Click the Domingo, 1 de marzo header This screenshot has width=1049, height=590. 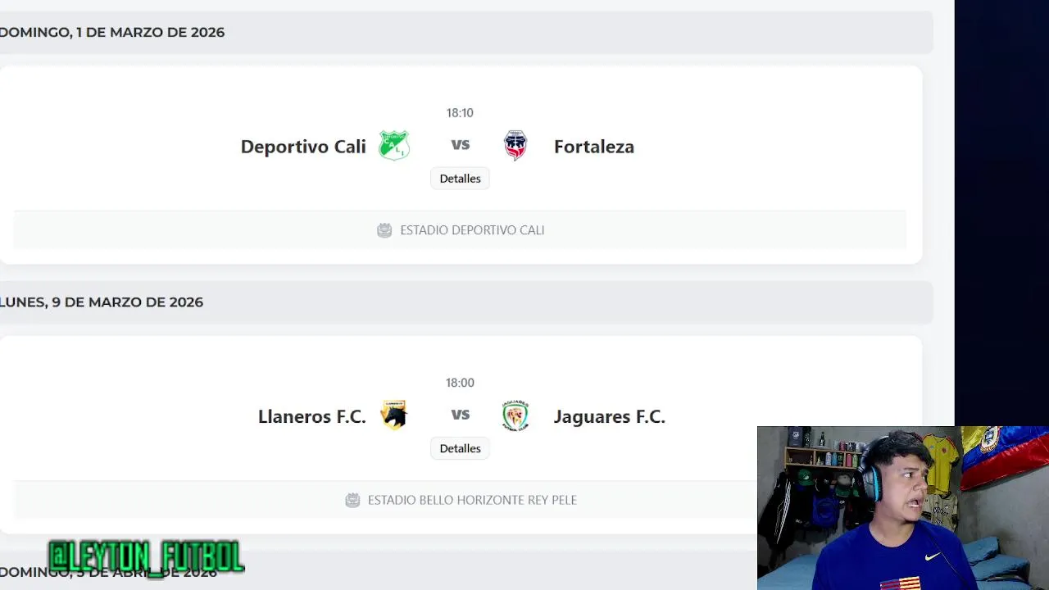pyautogui.click(x=112, y=32)
